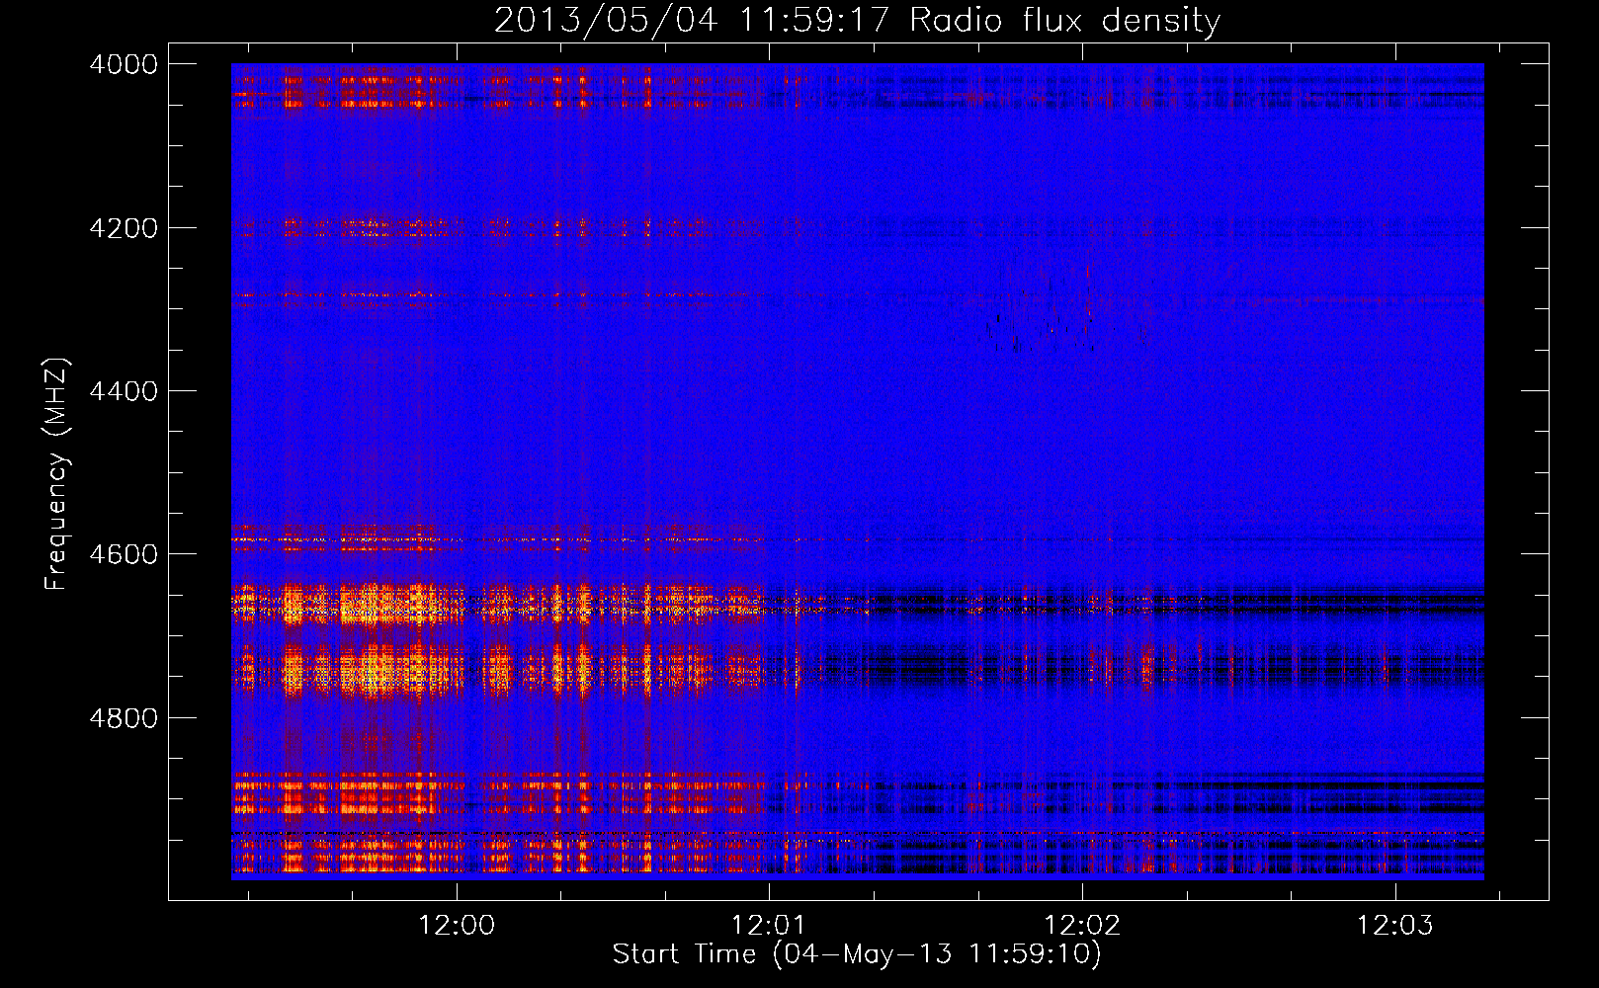The height and width of the screenshot is (988, 1599).
Task: Click the 'Start Time (04-May-13 11:59:10)' axis title
Action: click(857, 954)
